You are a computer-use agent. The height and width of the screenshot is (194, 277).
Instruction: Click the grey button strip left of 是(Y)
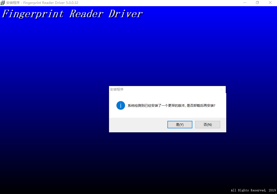pos(137,125)
